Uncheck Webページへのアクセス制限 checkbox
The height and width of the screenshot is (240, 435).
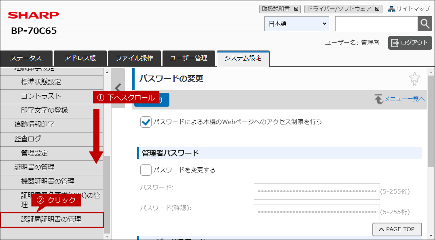[x=146, y=122]
